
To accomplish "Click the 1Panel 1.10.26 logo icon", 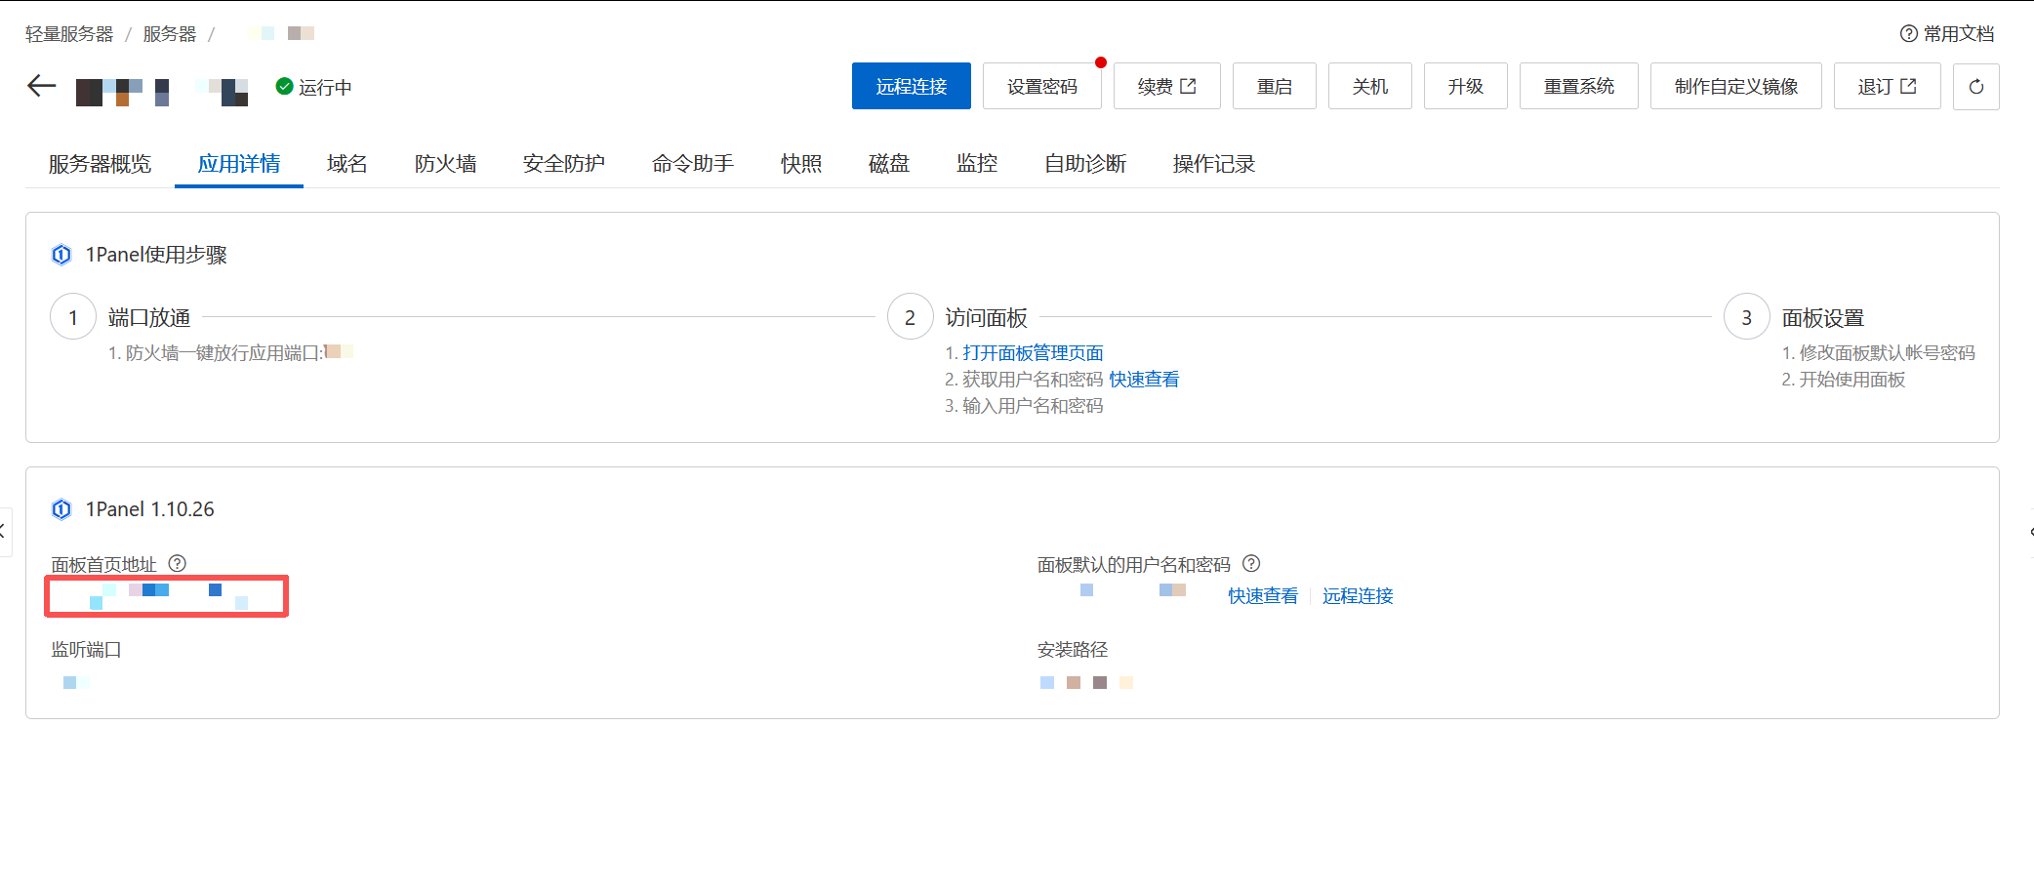I will (61, 509).
